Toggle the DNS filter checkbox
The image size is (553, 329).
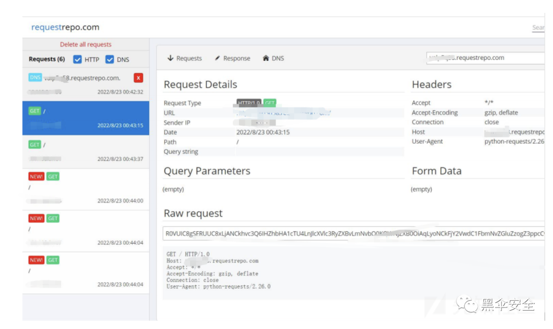pos(110,59)
